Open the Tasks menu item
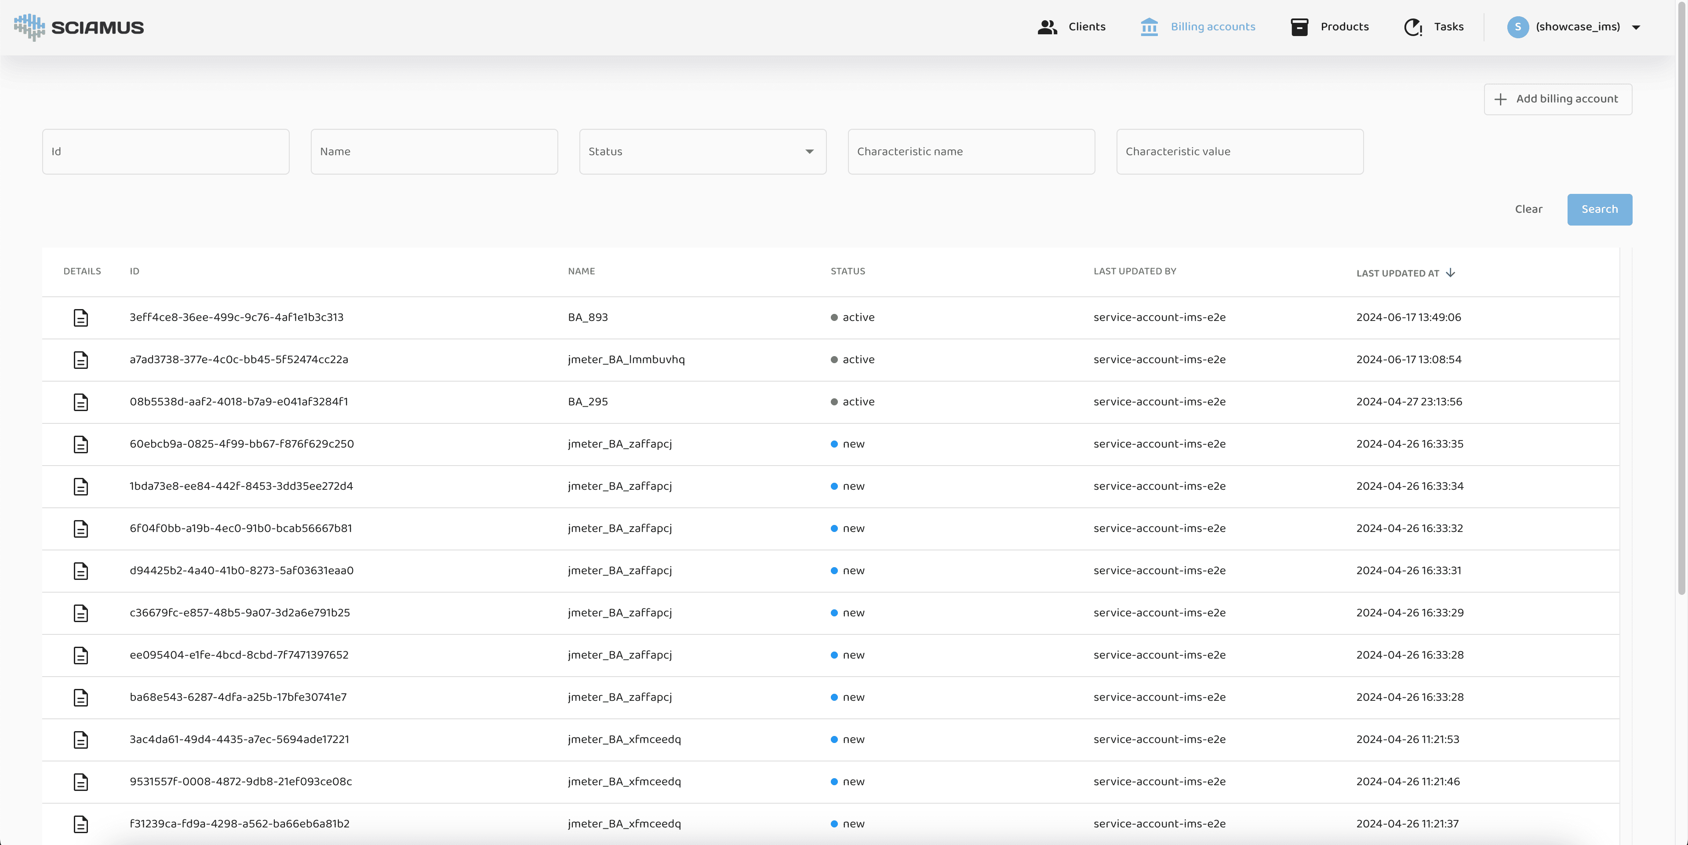Image resolution: width=1688 pixels, height=845 pixels. [1448, 27]
